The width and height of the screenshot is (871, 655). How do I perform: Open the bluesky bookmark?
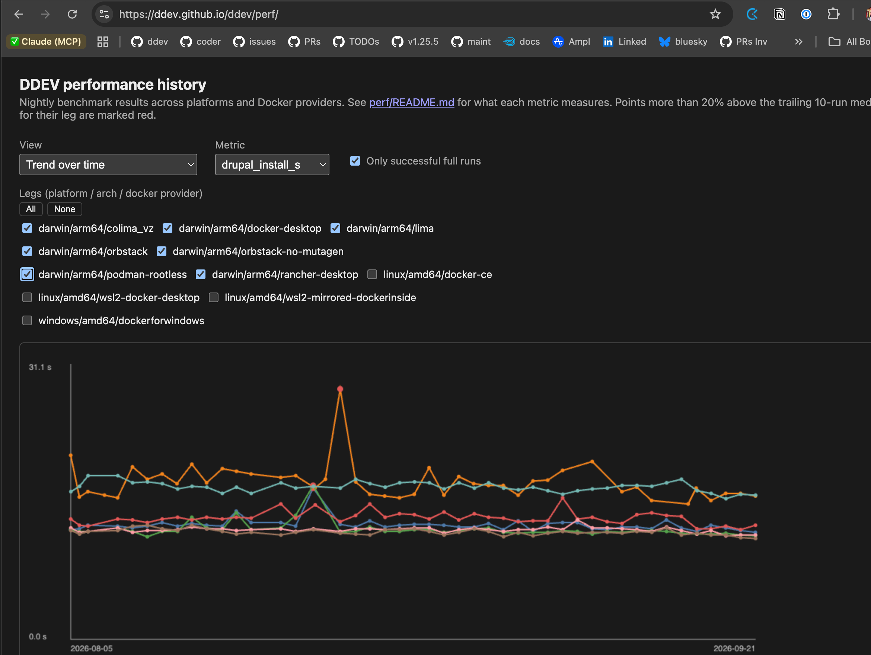point(683,41)
